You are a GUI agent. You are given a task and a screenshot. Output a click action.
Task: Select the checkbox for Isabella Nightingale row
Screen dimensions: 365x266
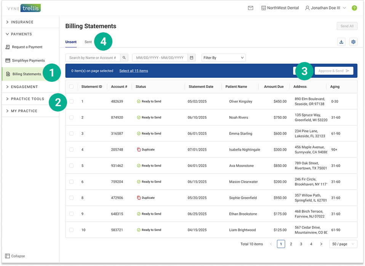click(x=71, y=150)
